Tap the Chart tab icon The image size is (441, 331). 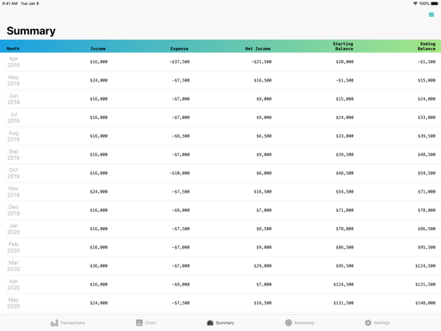pyautogui.click(x=139, y=323)
